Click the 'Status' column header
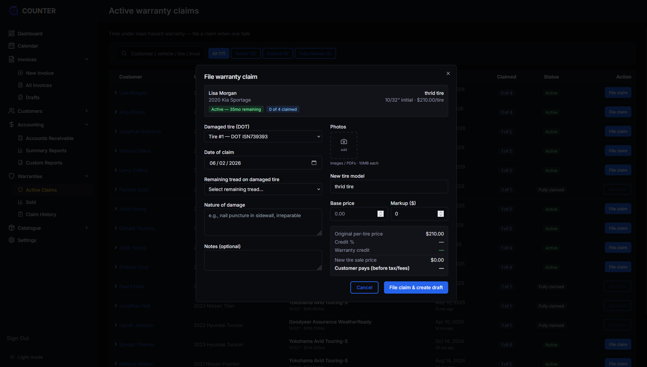The height and width of the screenshot is (367, 647). 551,77
